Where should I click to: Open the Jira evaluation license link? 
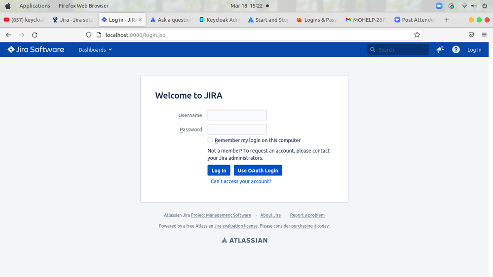(236, 226)
